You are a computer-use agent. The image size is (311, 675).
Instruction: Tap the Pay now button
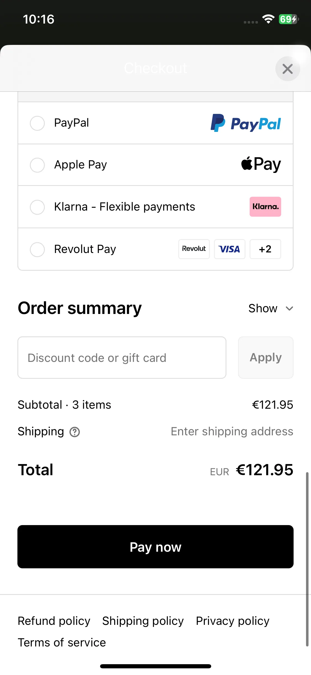[155, 547]
